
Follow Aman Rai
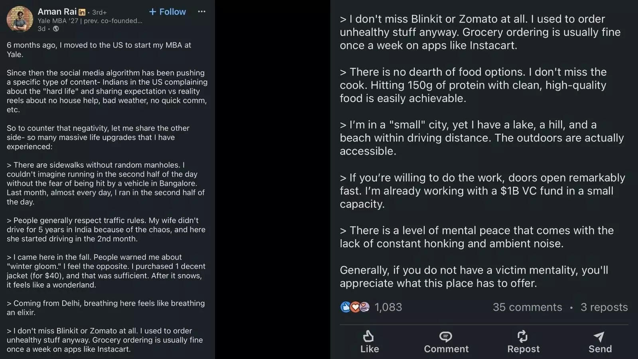[167, 12]
